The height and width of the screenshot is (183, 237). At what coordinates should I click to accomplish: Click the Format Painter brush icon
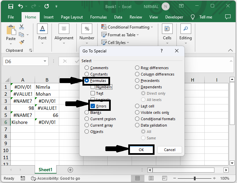(x=22, y=42)
